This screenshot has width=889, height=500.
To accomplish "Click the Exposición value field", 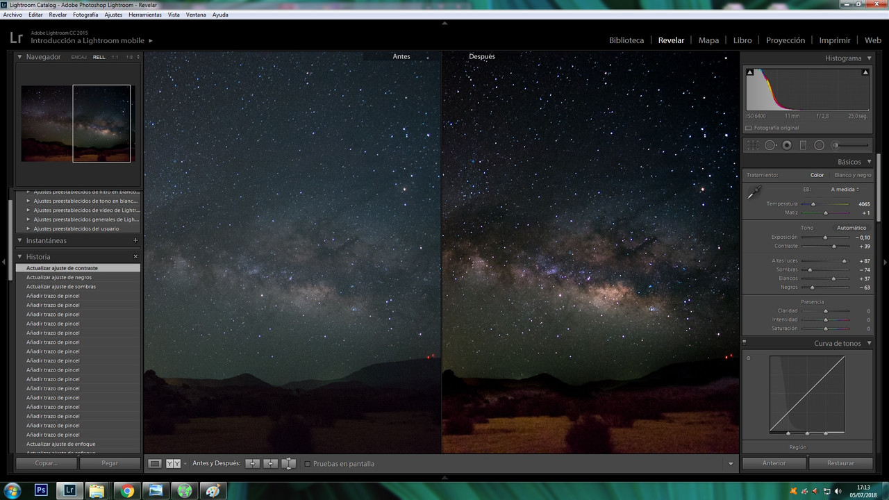I will tap(863, 237).
